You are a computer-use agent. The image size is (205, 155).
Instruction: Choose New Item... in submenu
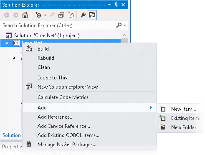(181, 109)
